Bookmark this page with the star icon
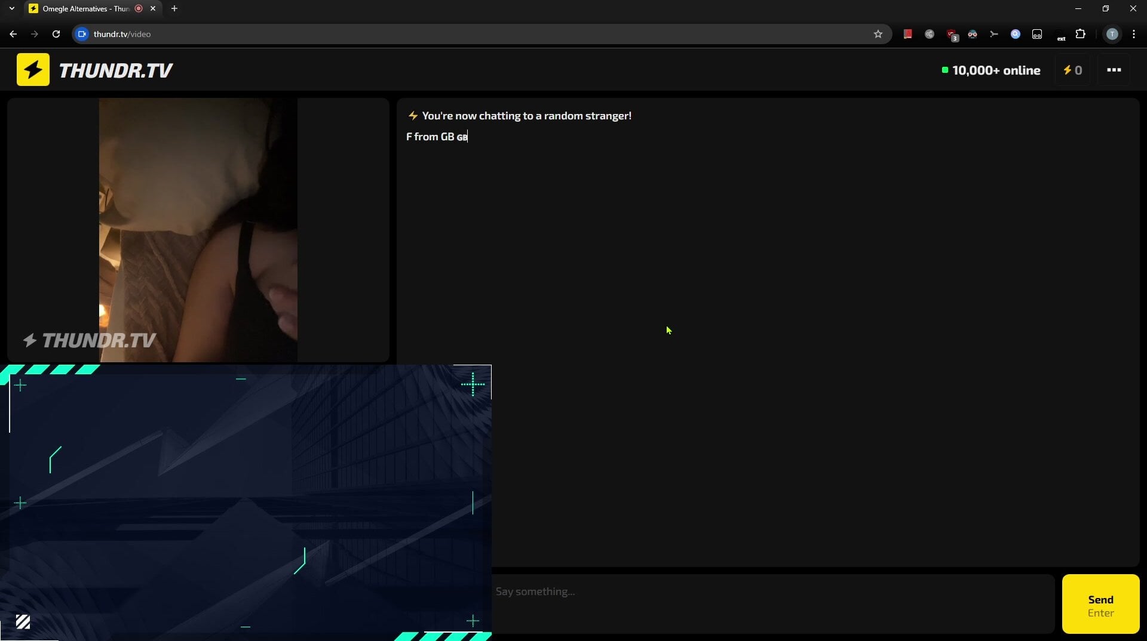 coord(878,34)
